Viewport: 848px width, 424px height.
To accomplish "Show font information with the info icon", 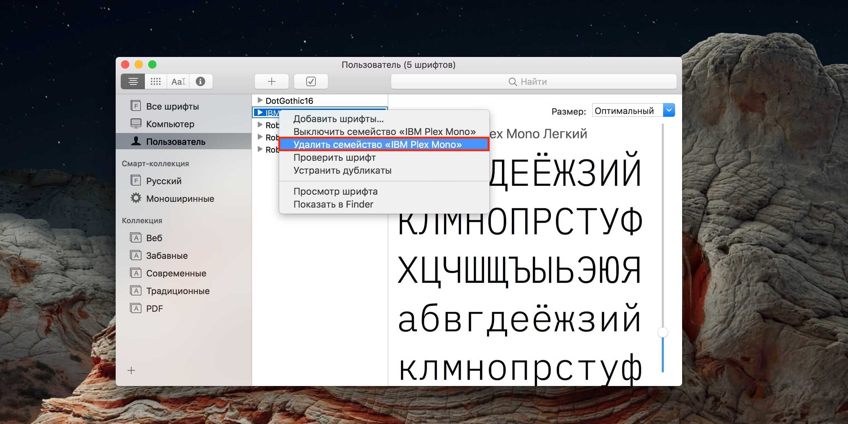I will point(201,81).
